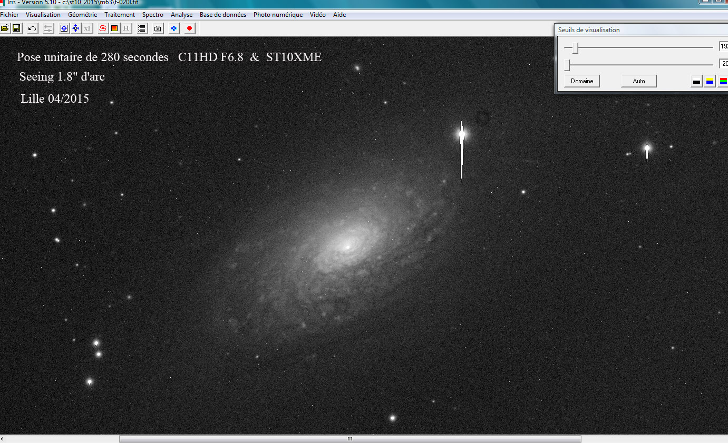Open the Analyse menu

click(182, 15)
